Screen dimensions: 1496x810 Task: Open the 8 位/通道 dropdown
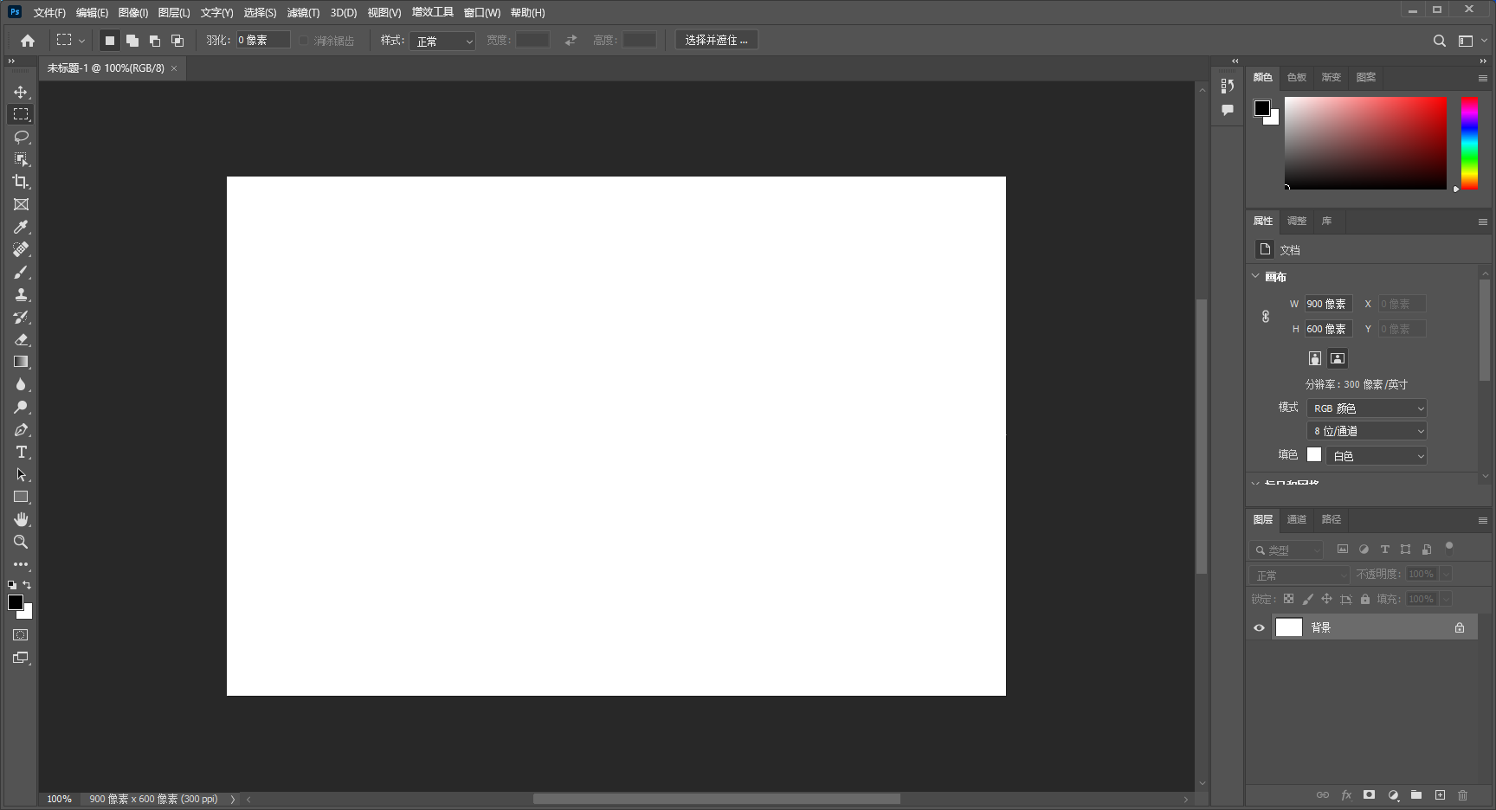coord(1366,430)
